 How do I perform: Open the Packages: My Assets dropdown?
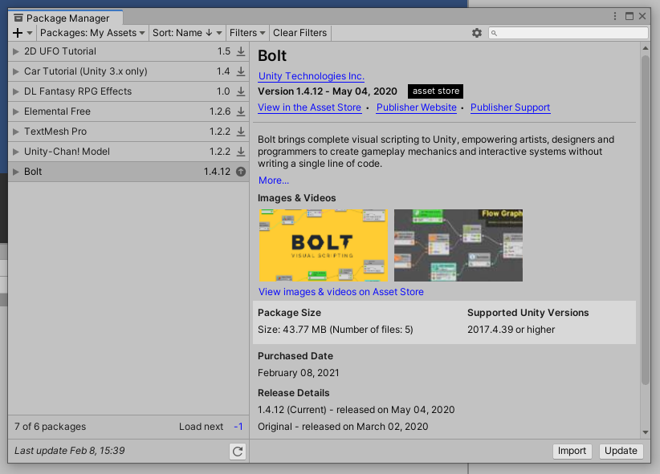(92, 33)
